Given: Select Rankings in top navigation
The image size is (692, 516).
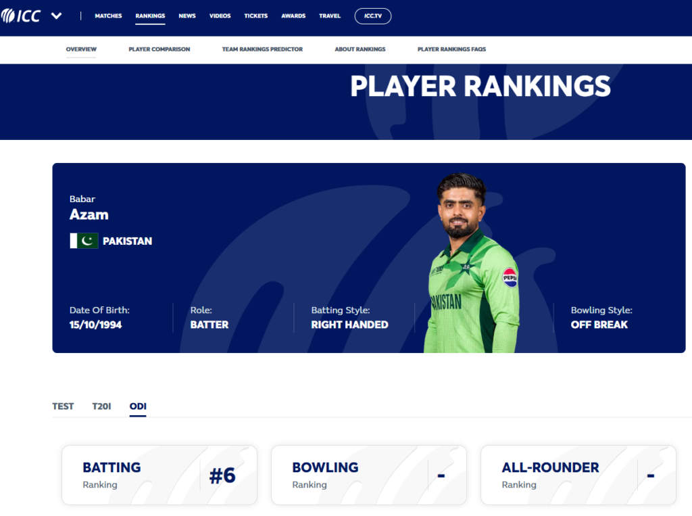Looking at the screenshot, I should coord(150,16).
